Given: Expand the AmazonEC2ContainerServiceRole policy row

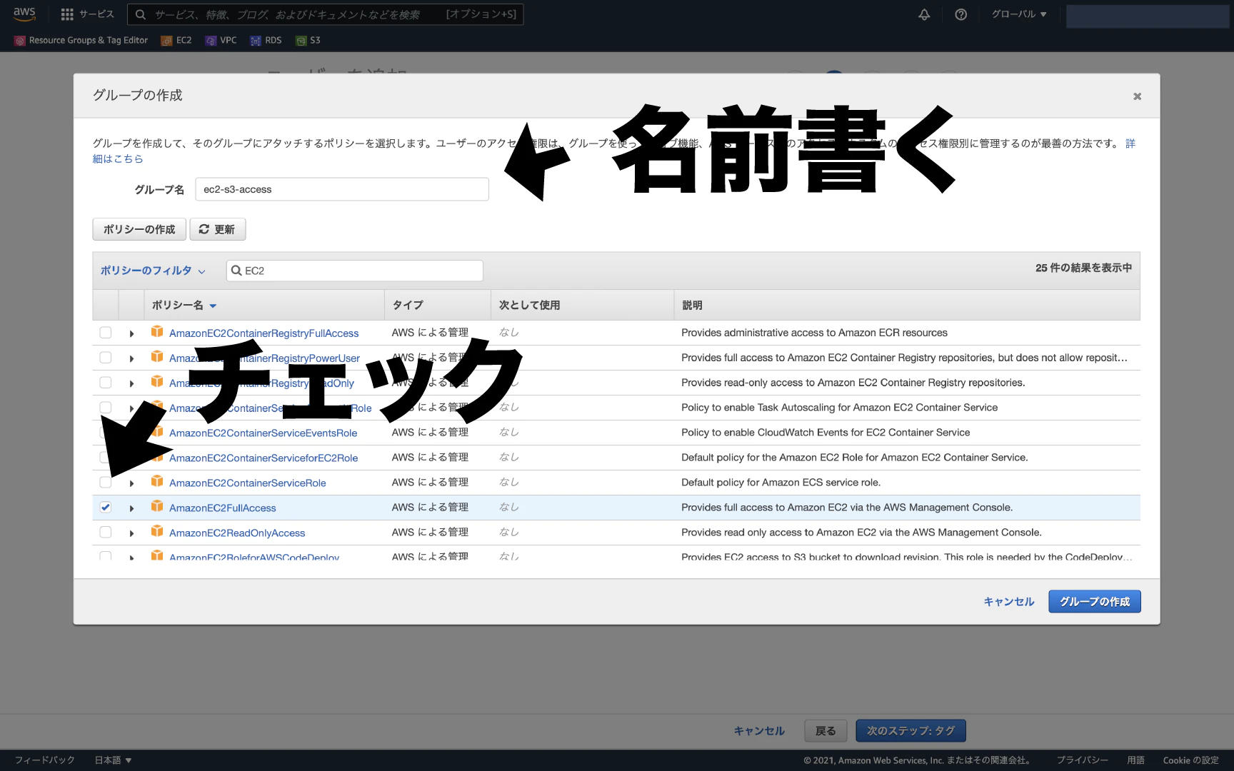Looking at the screenshot, I should pos(131,483).
